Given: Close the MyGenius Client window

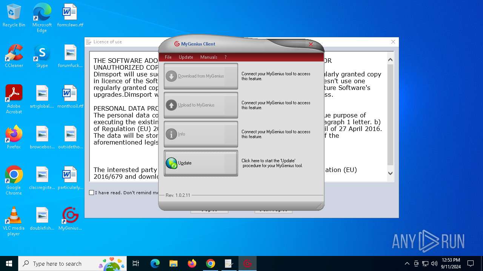Looking at the screenshot, I should click(x=311, y=44).
